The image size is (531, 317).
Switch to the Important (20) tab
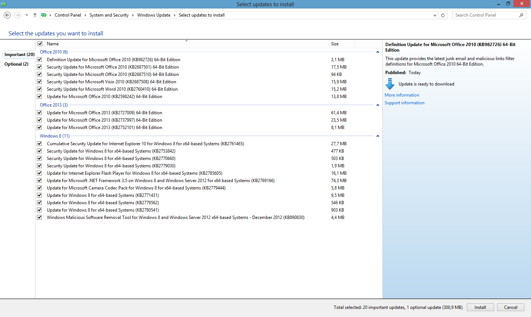[19, 55]
